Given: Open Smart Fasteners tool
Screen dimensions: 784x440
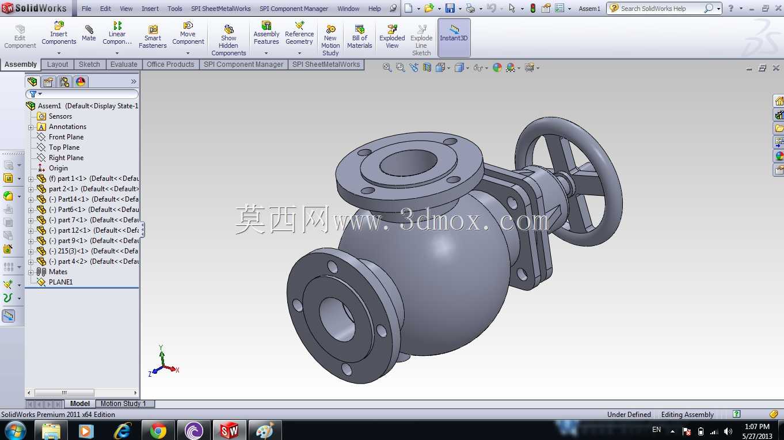Looking at the screenshot, I should coord(153,37).
